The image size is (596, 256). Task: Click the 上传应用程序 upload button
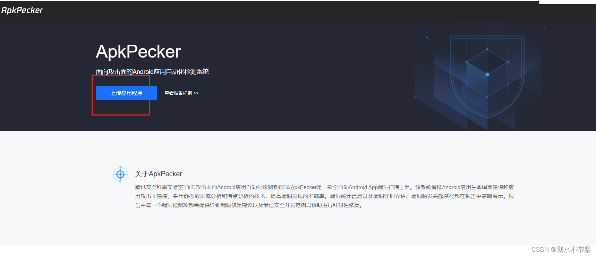pyautogui.click(x=127, y=93)
